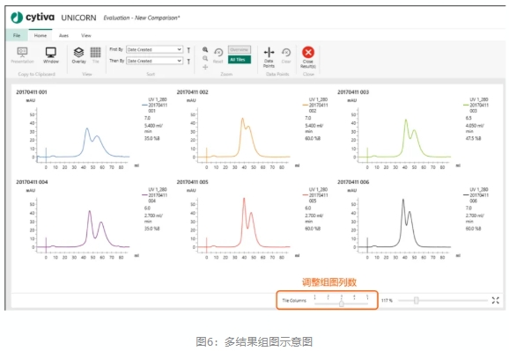Image resolution: width=509 pixels, height=351 pixels.
Task: Open the File menu tab
Action: (x=17, y=35)
